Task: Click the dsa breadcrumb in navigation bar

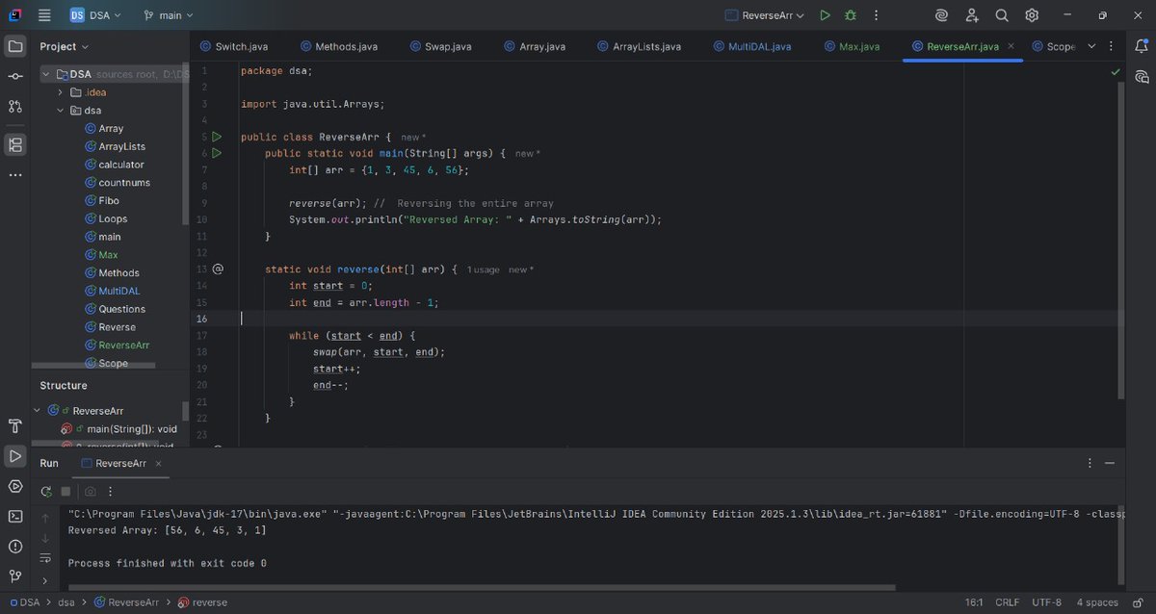Action: [x=66, y=602]
